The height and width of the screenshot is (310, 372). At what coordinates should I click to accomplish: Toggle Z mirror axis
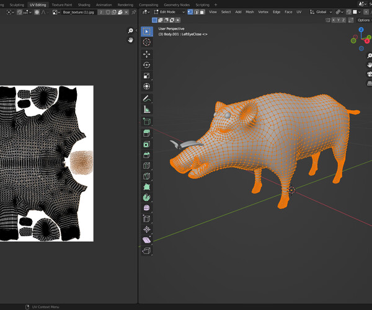[x=343, y=20]
